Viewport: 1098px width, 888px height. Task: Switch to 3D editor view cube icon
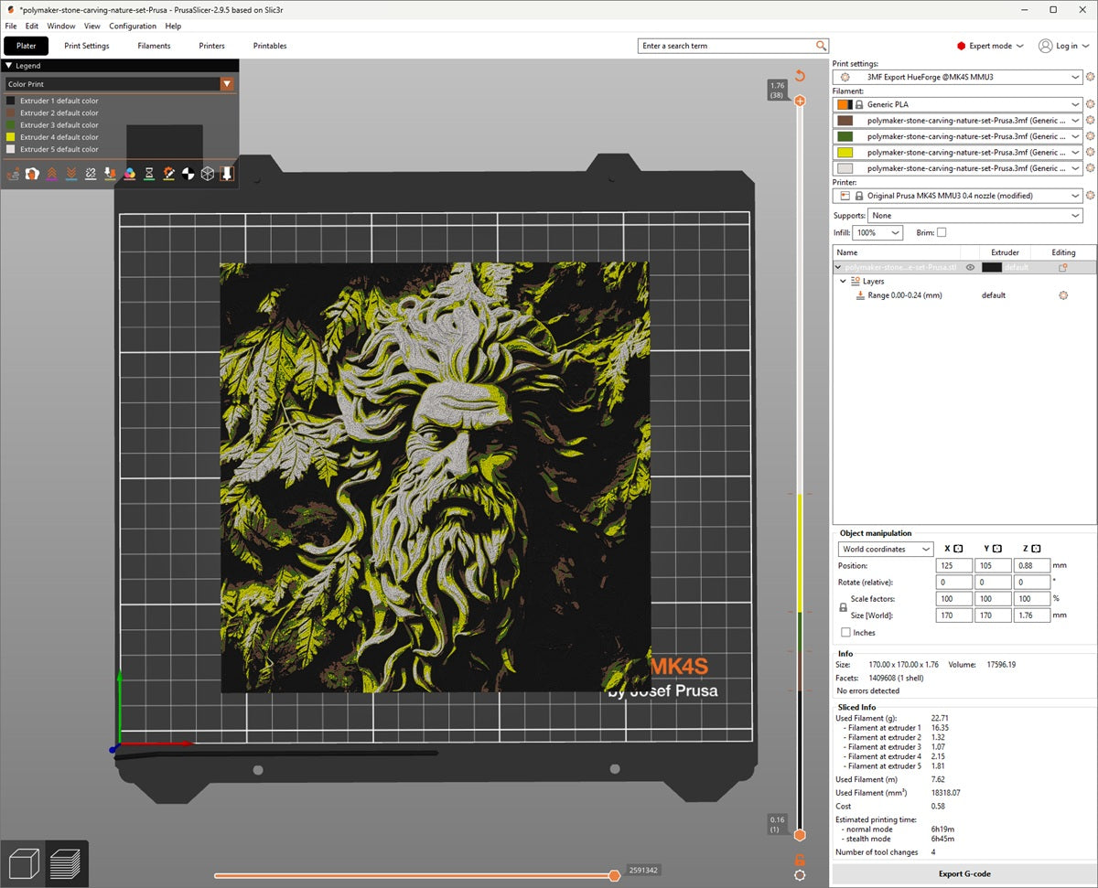pyautogui.click(x=24, y=863)
